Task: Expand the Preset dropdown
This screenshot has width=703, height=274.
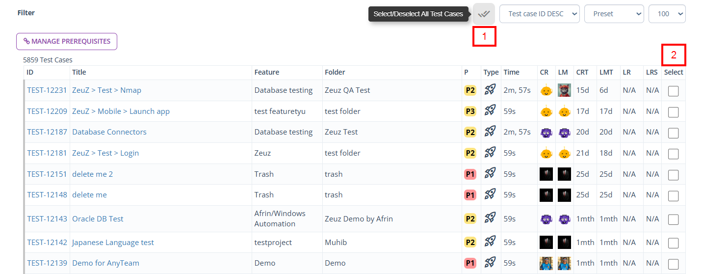Action: click(x=613, y=14)
